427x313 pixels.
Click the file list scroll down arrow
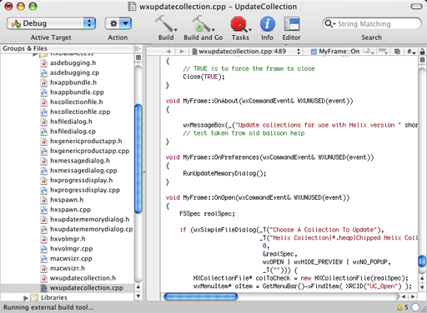(138, 296)
